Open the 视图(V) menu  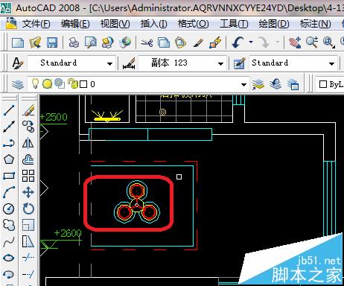115,24
